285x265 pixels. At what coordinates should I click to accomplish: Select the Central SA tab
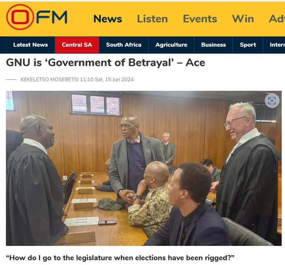pyautogui.click(x=77, y=45)
